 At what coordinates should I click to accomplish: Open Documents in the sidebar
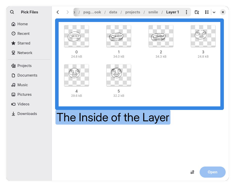click(29, 75)
